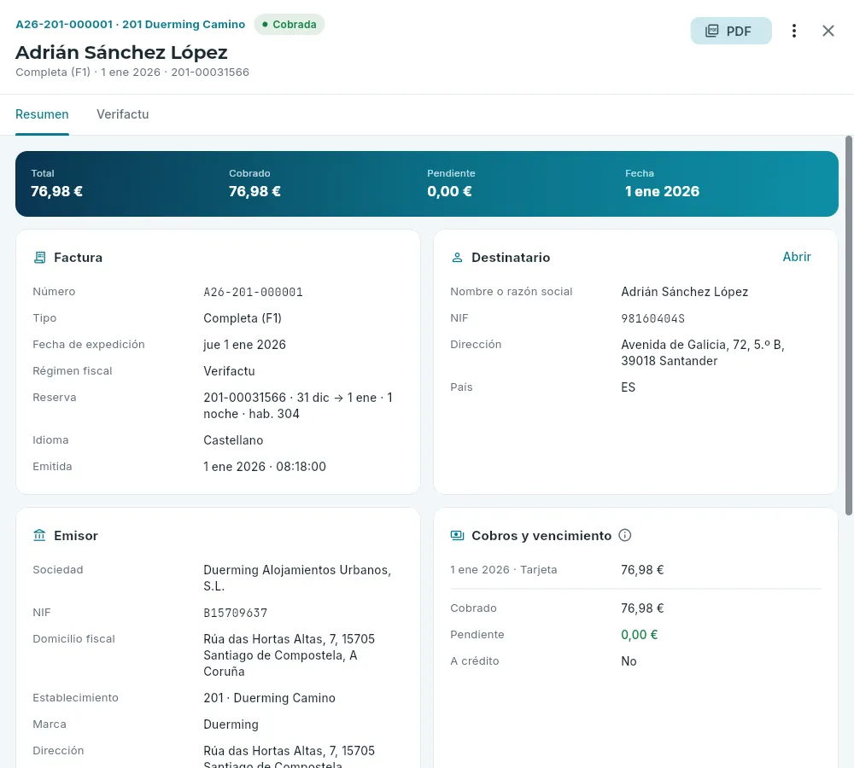Click the PDF document icon
Screen dimensions: 854x768
pos(711,31)
